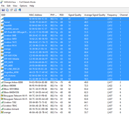Sort by the PHY column header
129x114 pixels.
(54, 15)
